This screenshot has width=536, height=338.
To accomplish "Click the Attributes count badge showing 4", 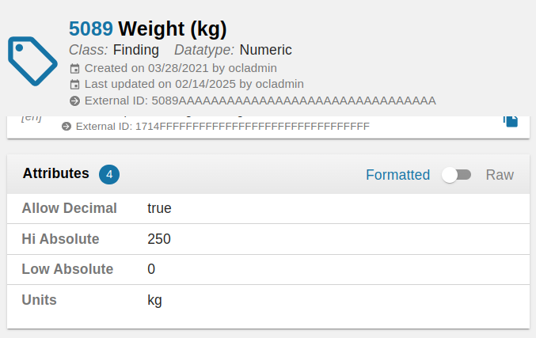I will (x=109, y=174).
